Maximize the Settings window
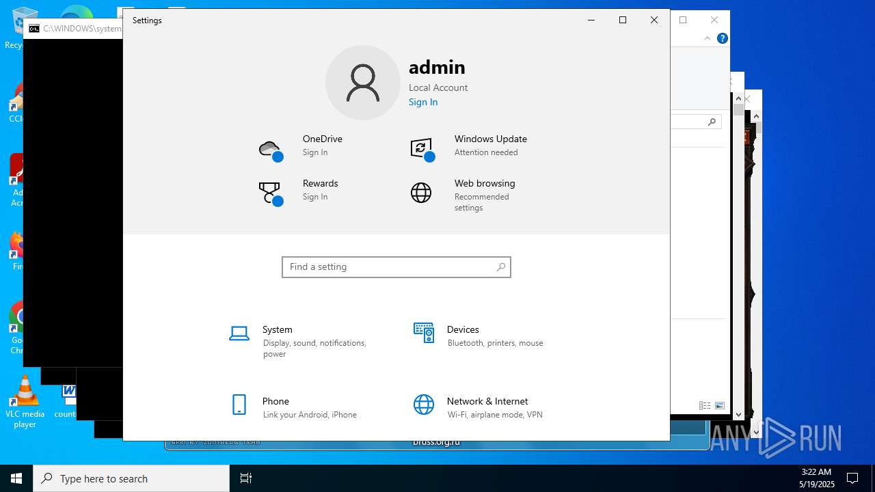Viewport: 875px width, 492px height. point(623,20)
